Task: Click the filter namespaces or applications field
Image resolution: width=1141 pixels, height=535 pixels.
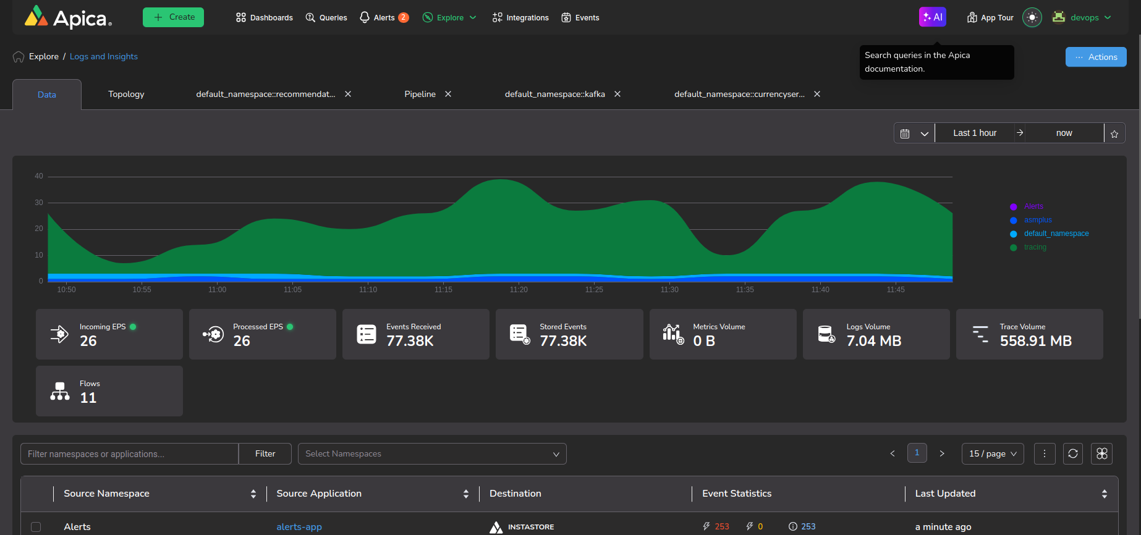Action: click(x=130, y=454)
